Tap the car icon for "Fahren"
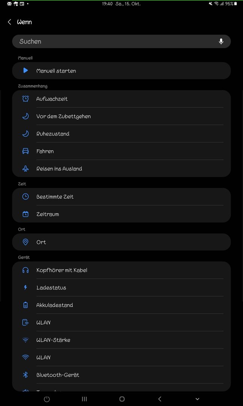The width and height of the screenshot is (243, 406). pyautogui.click(x=25, y=151)
